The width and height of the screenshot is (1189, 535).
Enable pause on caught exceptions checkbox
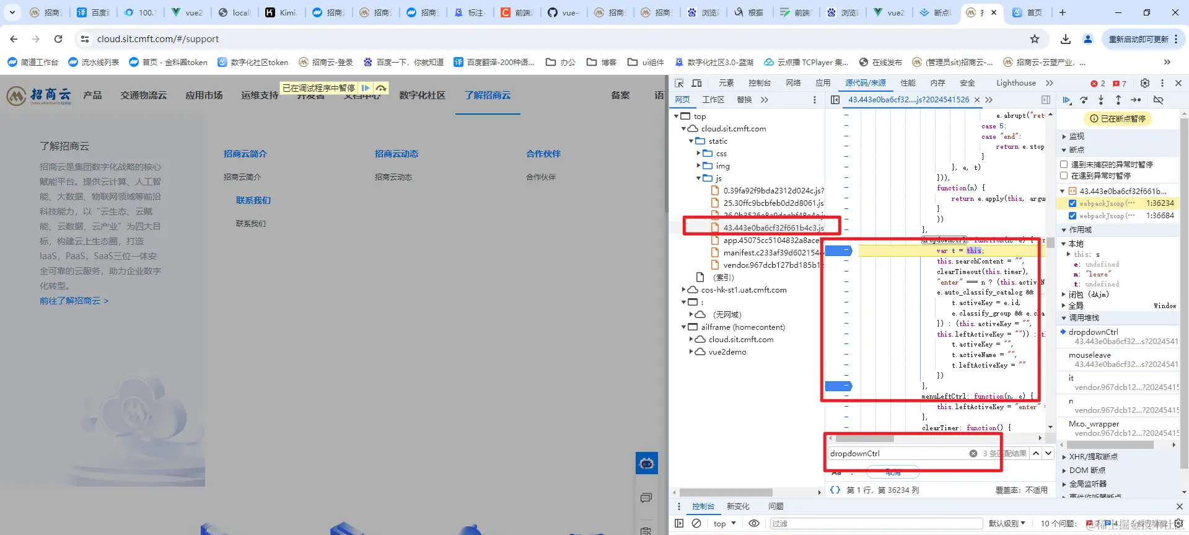(x=1064, y=176)
